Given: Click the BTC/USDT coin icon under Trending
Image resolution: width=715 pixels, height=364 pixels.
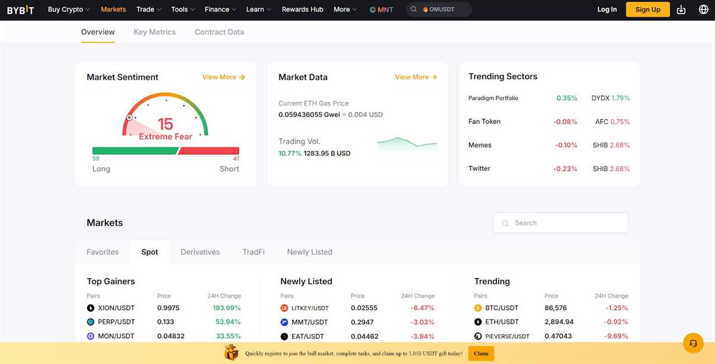Looking at the screenshot, I should [478, 308].
